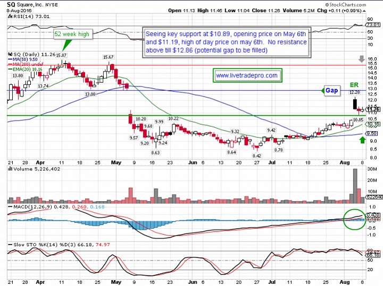
Task: Click the blue 0.168 MACD histogram value
Action: pos(97,207)
